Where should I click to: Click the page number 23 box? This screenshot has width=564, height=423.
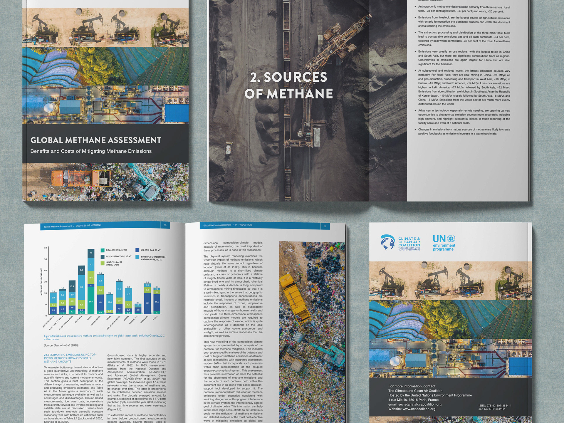coord(325,226)
